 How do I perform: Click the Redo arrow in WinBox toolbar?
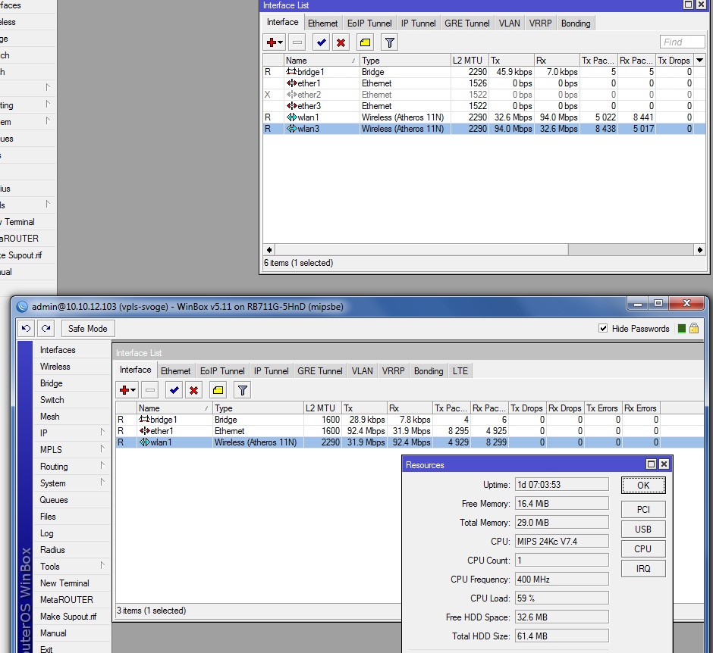click(46, 328)
